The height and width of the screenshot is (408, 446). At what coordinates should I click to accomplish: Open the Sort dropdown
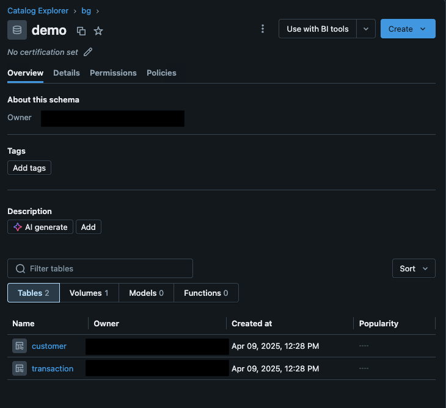click(x=414, y=268)
